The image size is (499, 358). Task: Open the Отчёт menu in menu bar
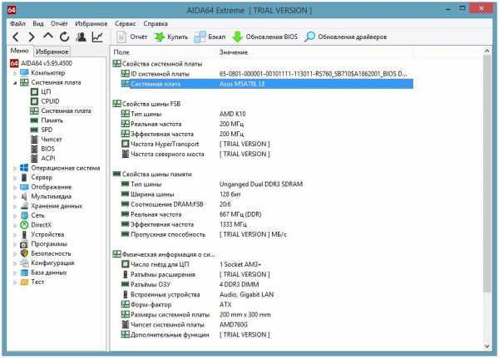(x=59, y=23)
